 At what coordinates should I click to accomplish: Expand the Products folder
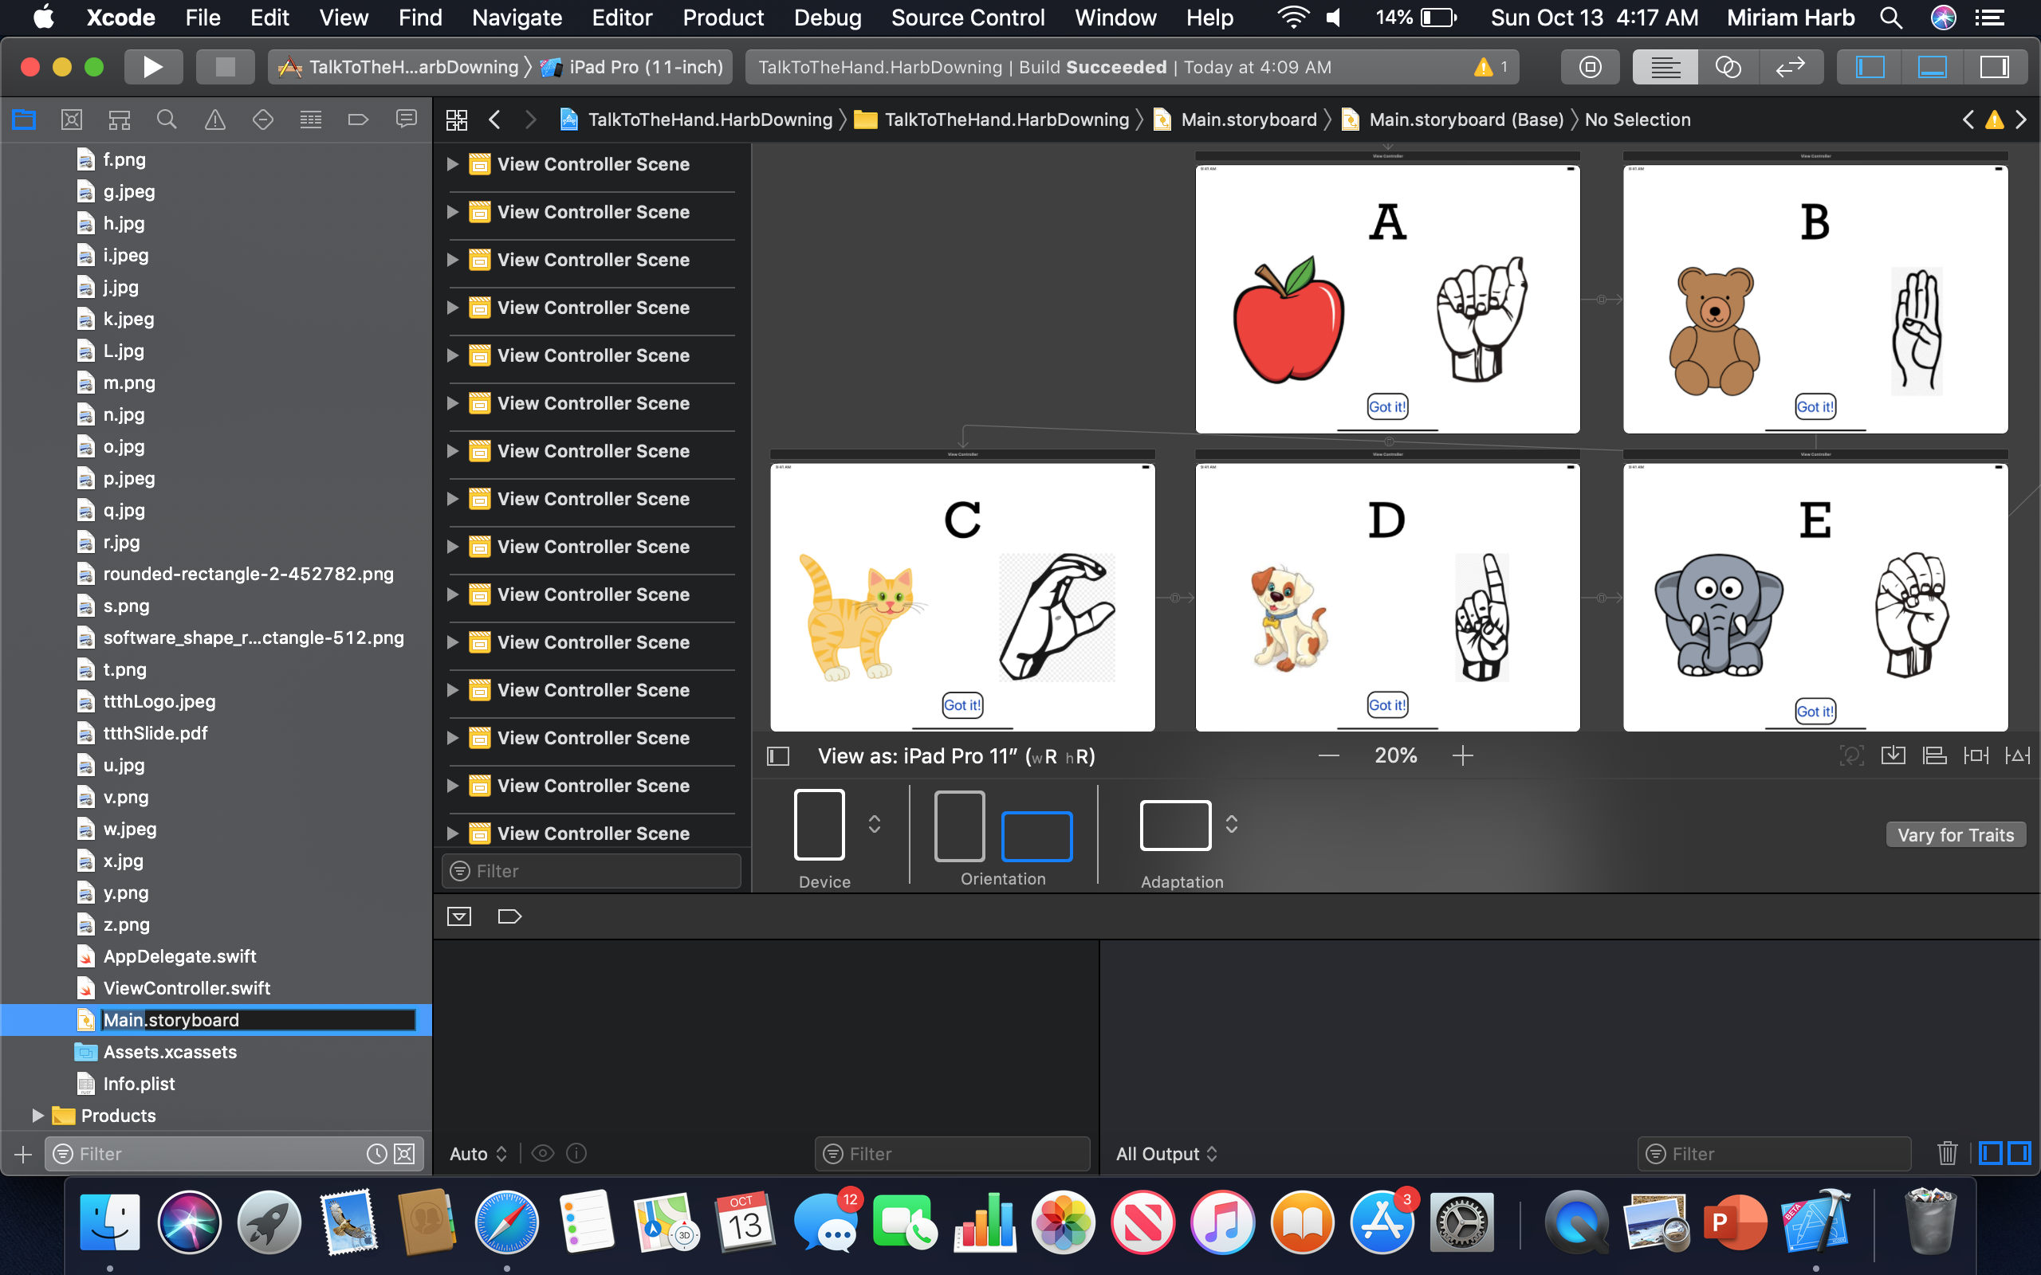click(x=37, y=1116)
